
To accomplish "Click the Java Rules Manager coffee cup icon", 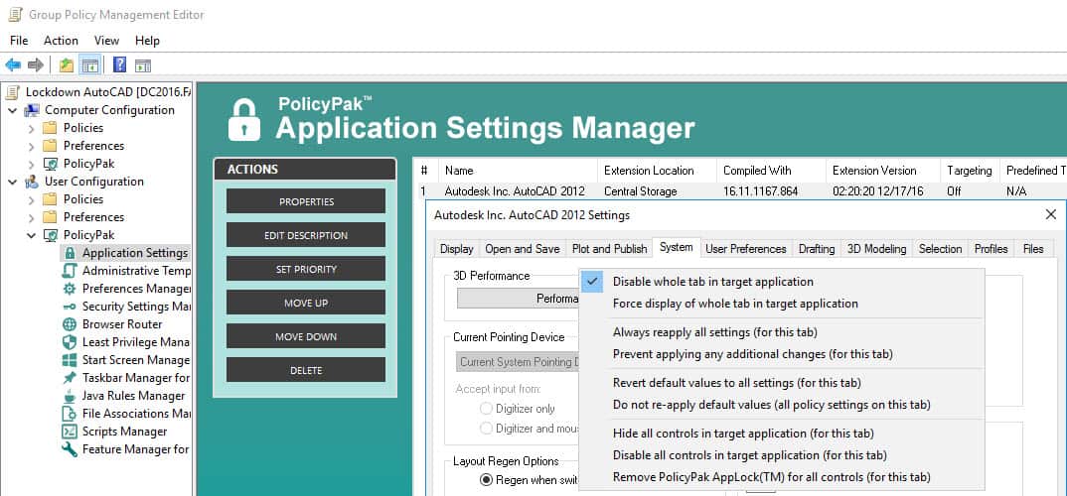I will pos(70,396).
